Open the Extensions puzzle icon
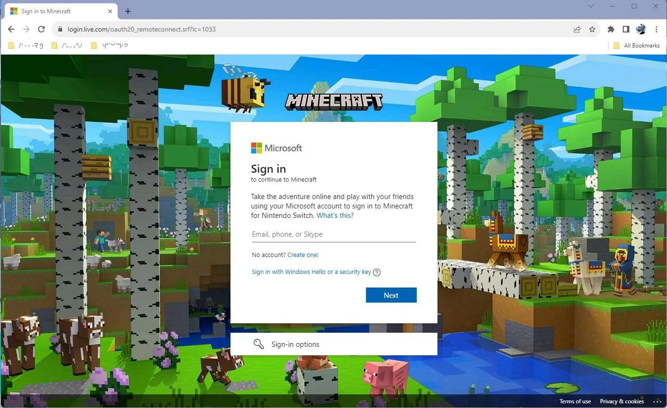This screenshot has width=667, height=408. (611, 29)
